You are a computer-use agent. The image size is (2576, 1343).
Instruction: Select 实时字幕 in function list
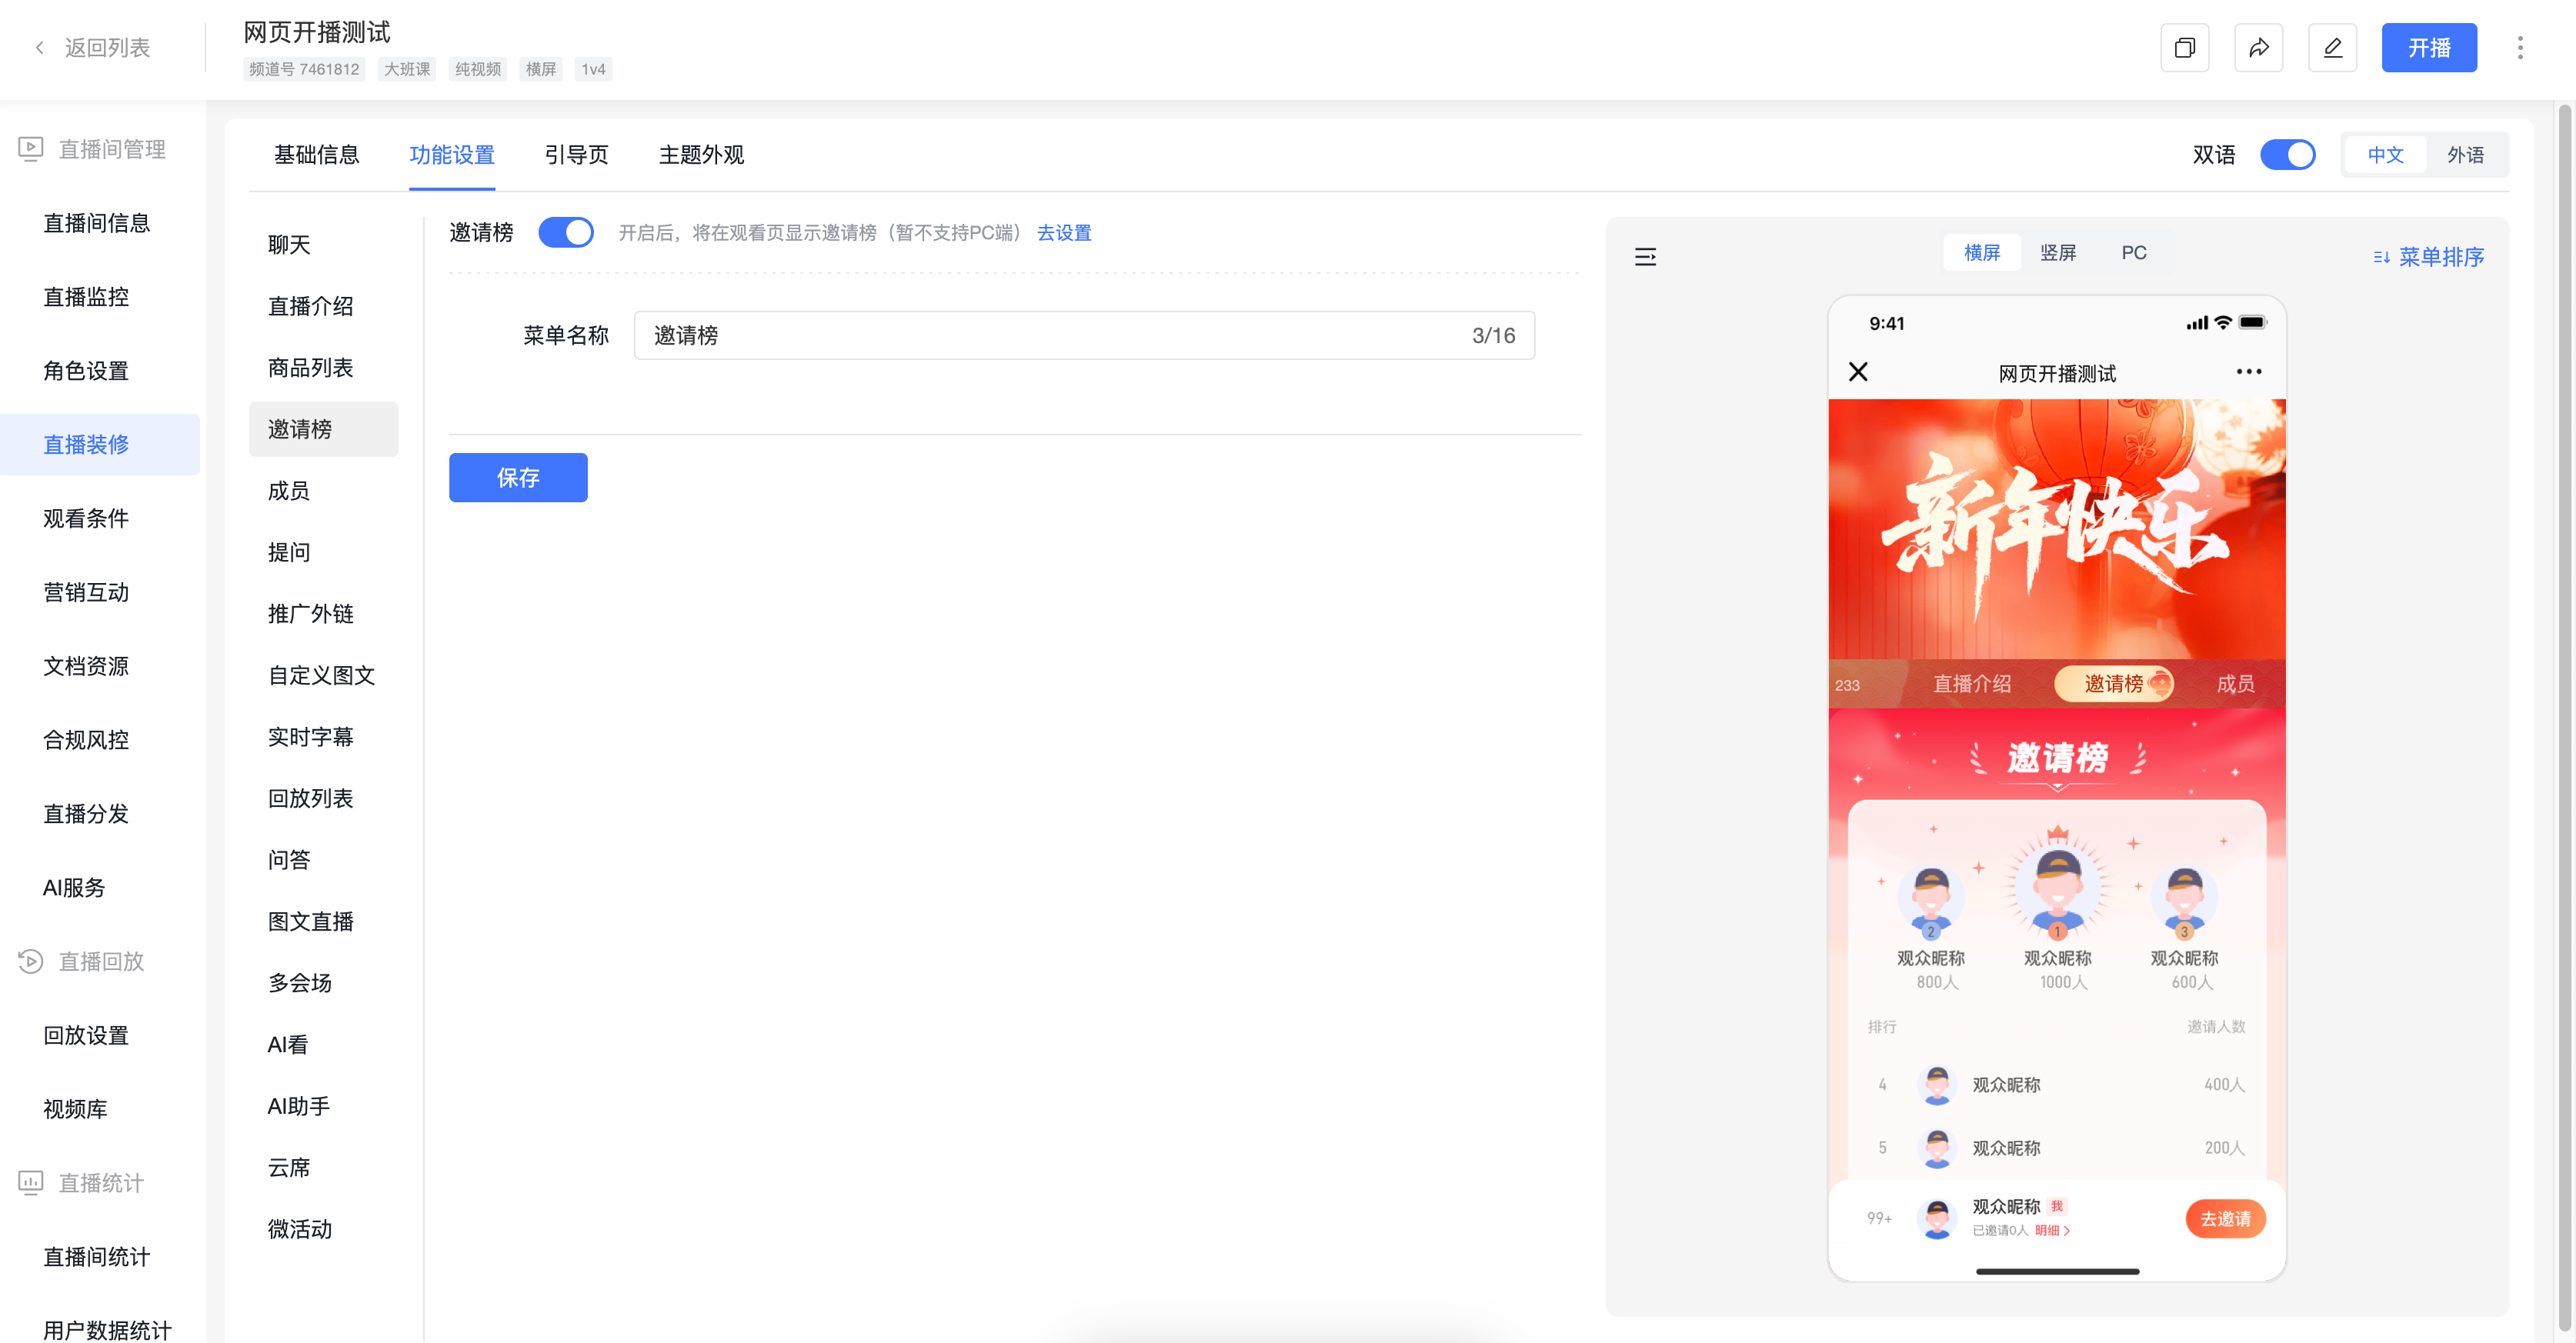click(311, 737)
